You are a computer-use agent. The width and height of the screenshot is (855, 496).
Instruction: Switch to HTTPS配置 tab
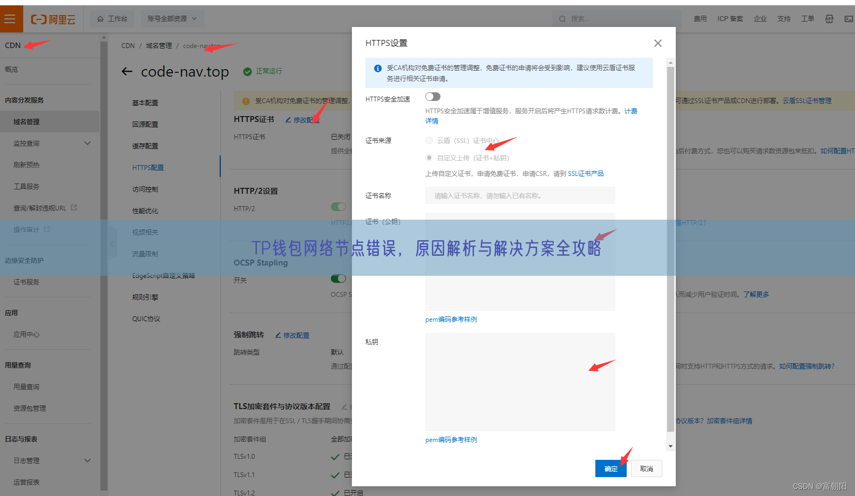tap(148, 168)
